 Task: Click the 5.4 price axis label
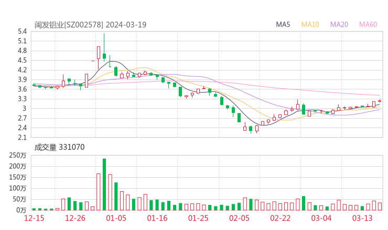(x=22, y=31)
